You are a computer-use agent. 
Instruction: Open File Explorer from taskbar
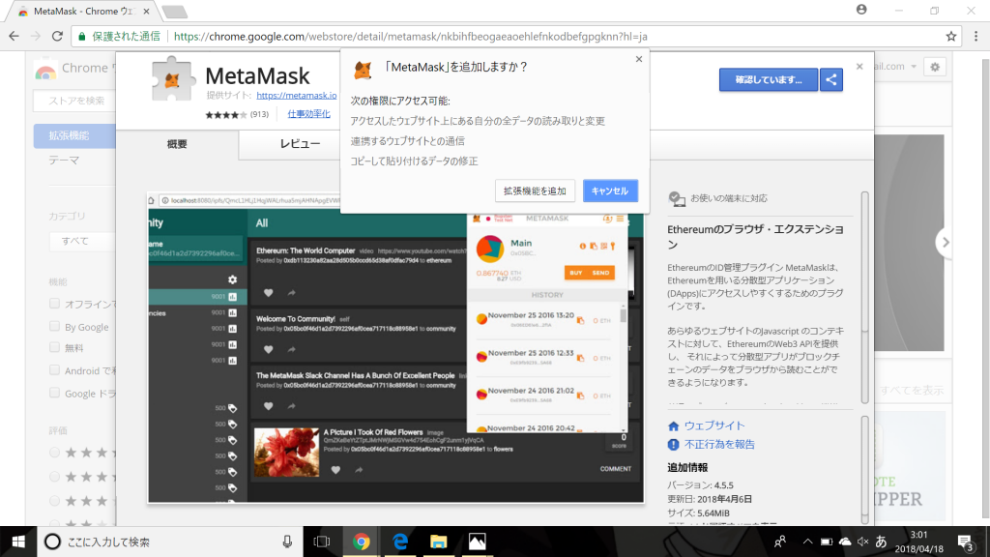tap(438, 542)
